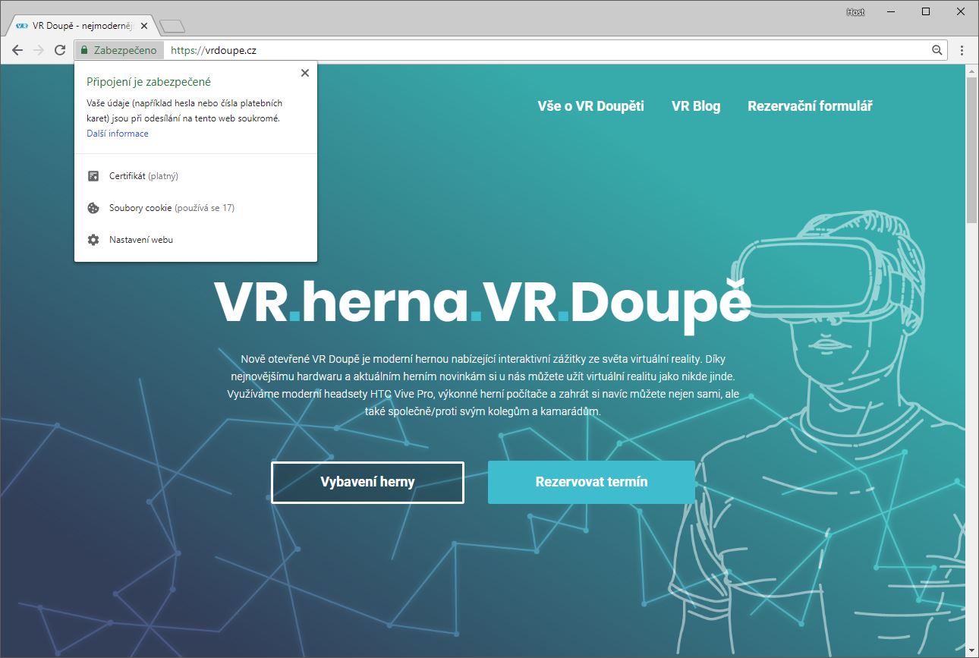979x658 pixels.
Task: Open Certifikát (platný) details
Action: 143,176
